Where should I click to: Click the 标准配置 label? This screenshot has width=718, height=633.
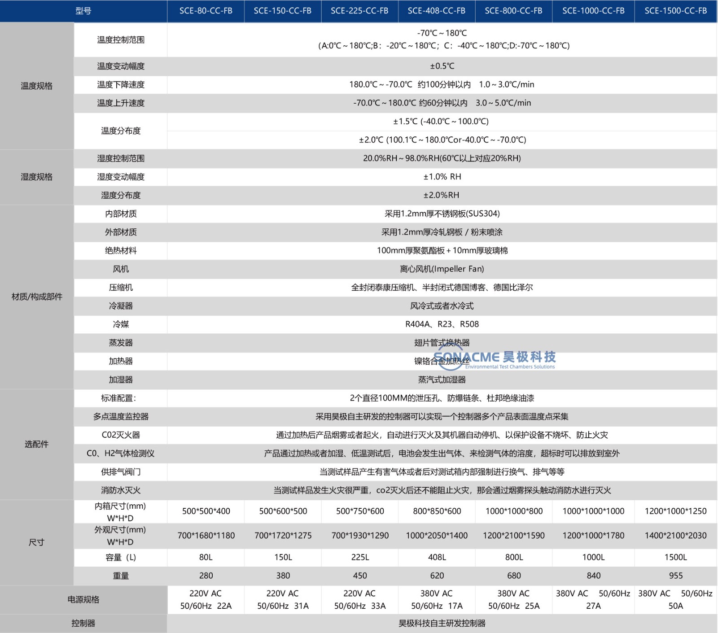pyautogui.click(x=118, y=398)
